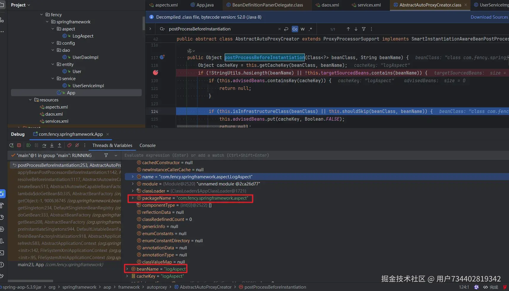Click evaluate expression input field
Image resolution: width=509 pixels, height=291 pixels.
pos(315,155)
